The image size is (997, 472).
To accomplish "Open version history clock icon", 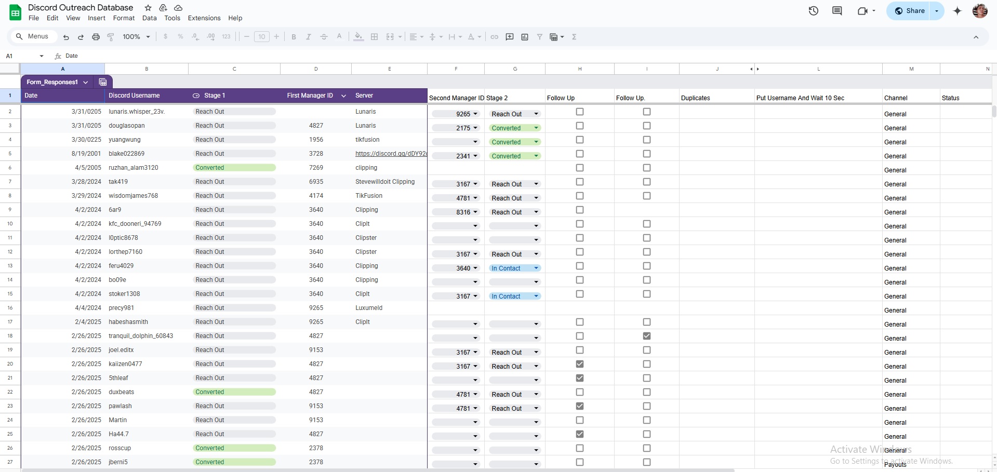I will coord(813,11).
